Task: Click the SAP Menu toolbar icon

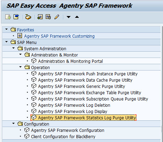Action: tap(16, 17)
